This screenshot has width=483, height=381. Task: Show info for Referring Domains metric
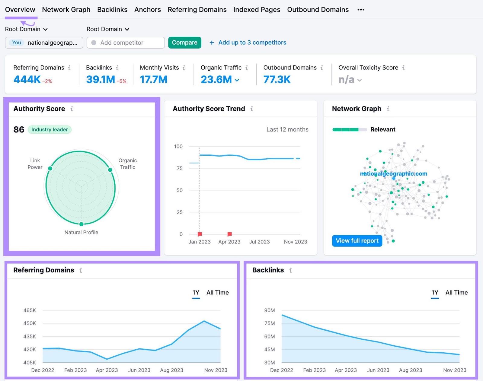click(x=69, y=68)
